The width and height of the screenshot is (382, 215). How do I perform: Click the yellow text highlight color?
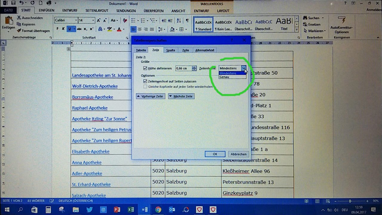[109, 29]
